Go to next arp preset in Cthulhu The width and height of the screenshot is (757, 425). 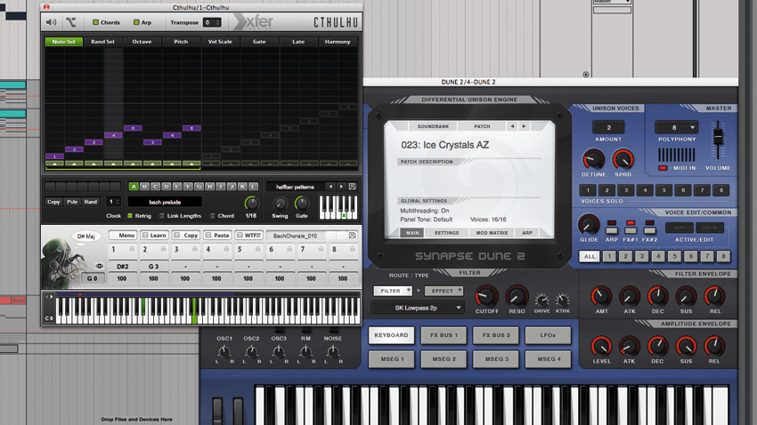(341, 187)
